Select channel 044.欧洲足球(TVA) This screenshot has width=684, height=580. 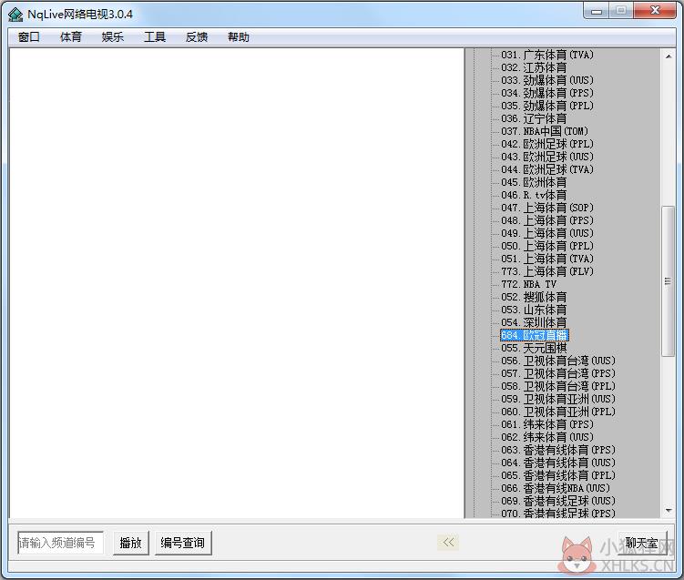(547, 169)
